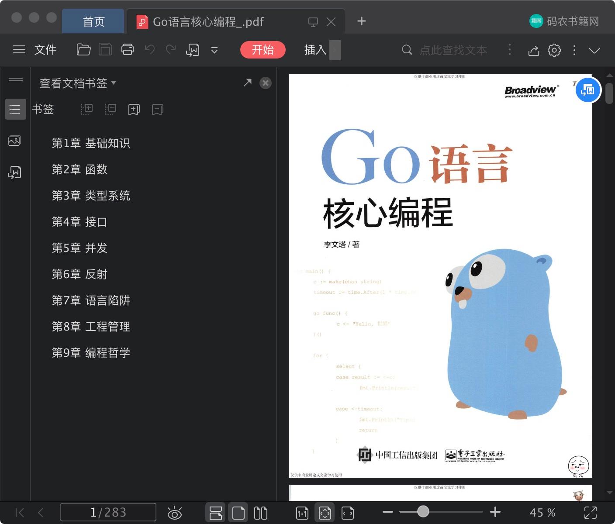The height and width of the screenshot is (524, 615).
Task: Toggle two-page view
Action: (261, 513)
